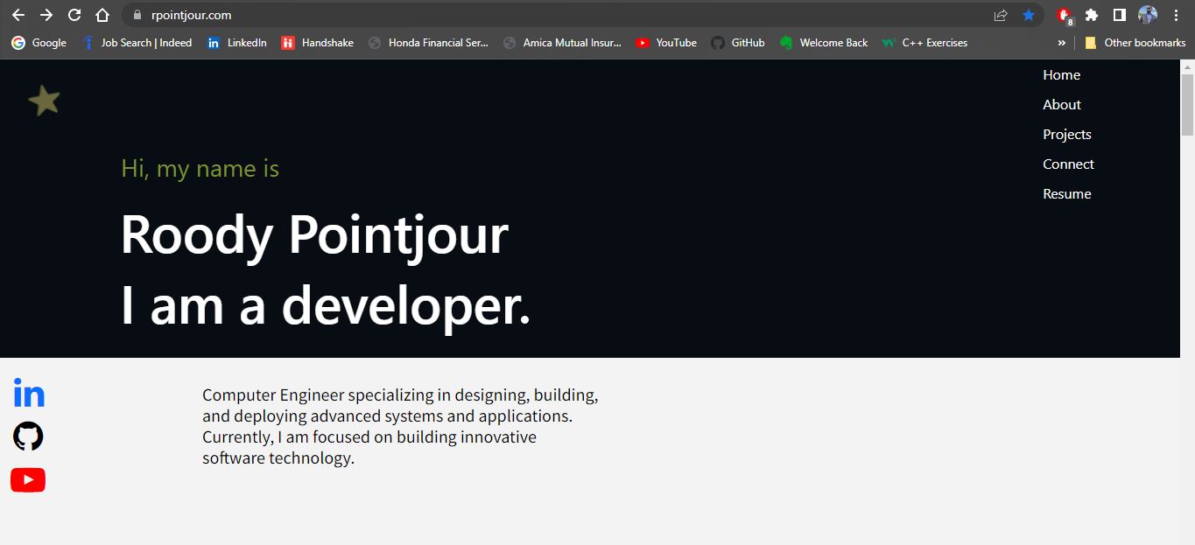Open the Chrome three-dot menu
The height and width of the screenshot is (545, 1195).
point(1176,15)
